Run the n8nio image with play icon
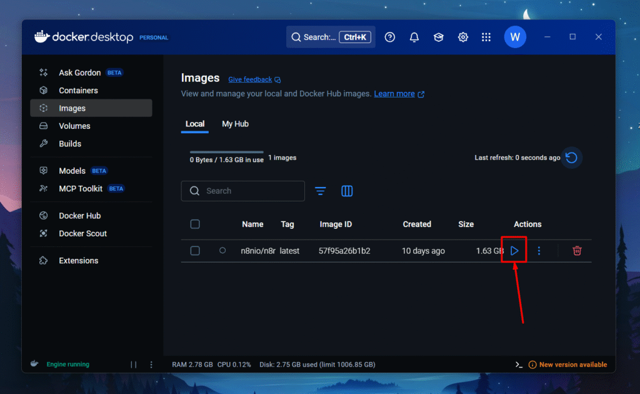 click(x=514, y=251)
